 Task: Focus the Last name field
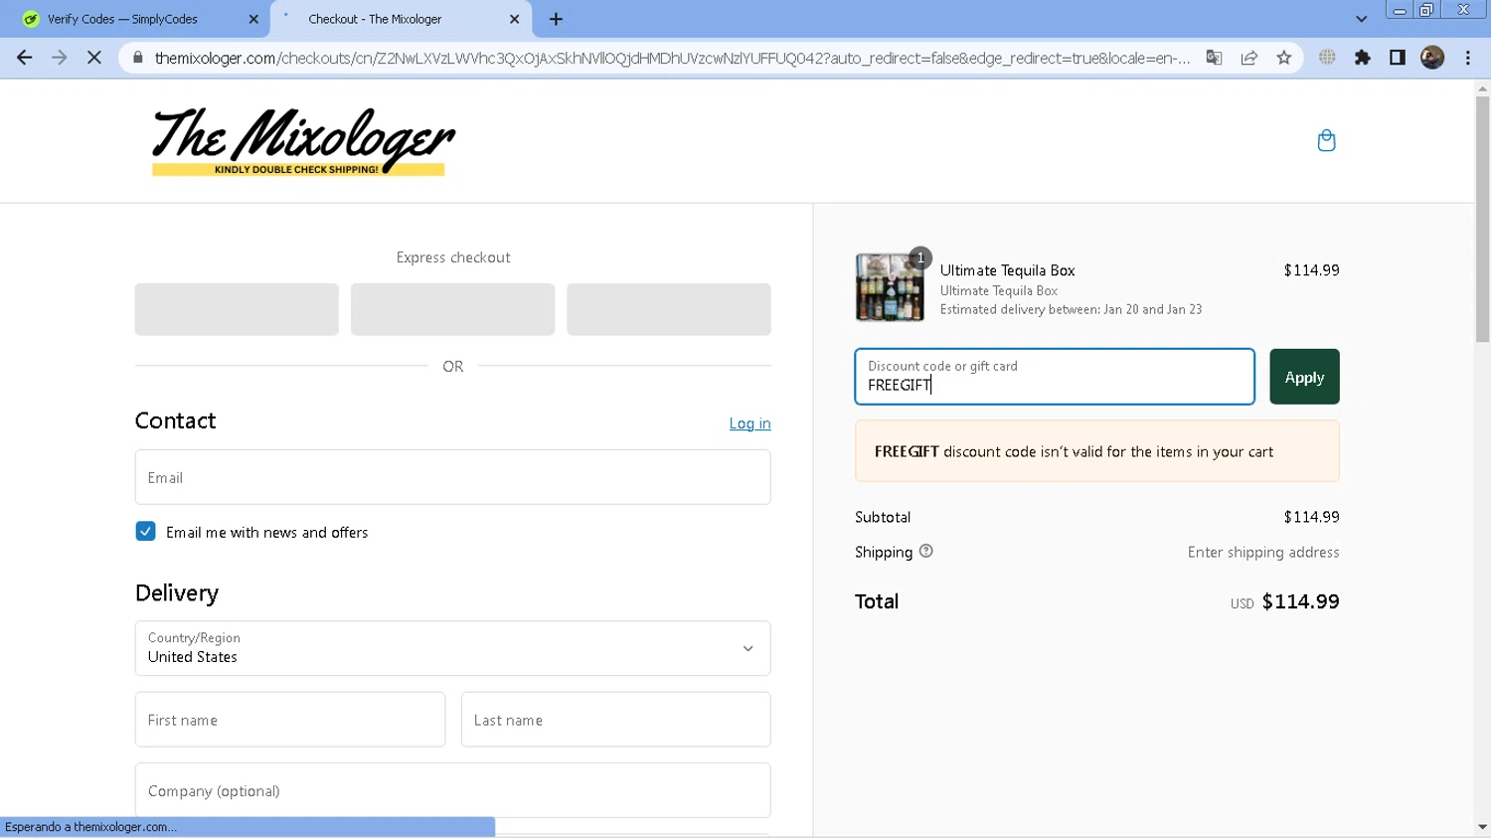tap(615, 720)
